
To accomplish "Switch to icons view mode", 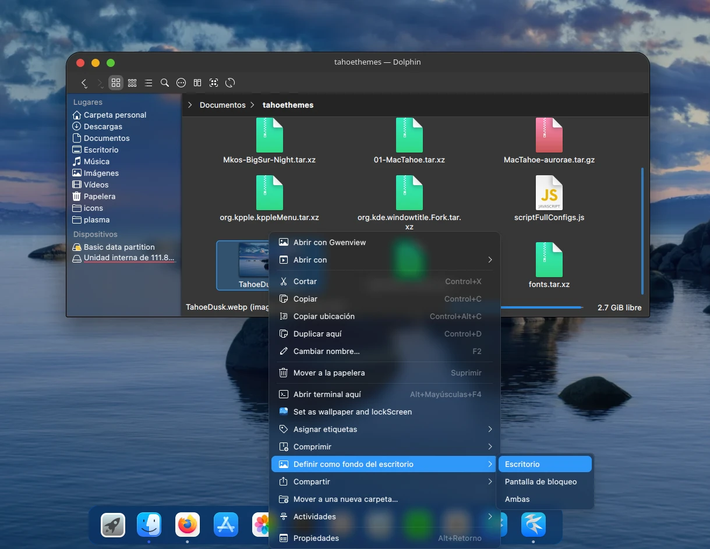I will pyautogui.click(x=116, y=83).
